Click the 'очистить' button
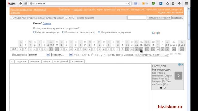Image resolution: width=198 pixels, height=111 pixels. [x=35, y=61]
